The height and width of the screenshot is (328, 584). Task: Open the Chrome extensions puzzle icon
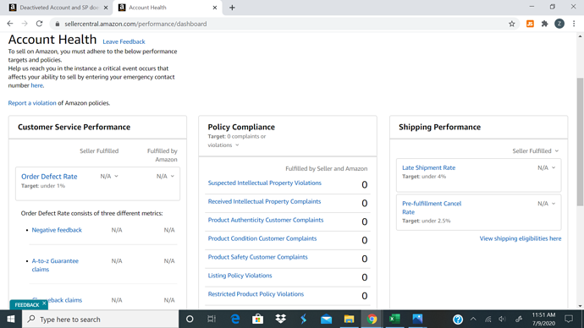tap(544, 24)
